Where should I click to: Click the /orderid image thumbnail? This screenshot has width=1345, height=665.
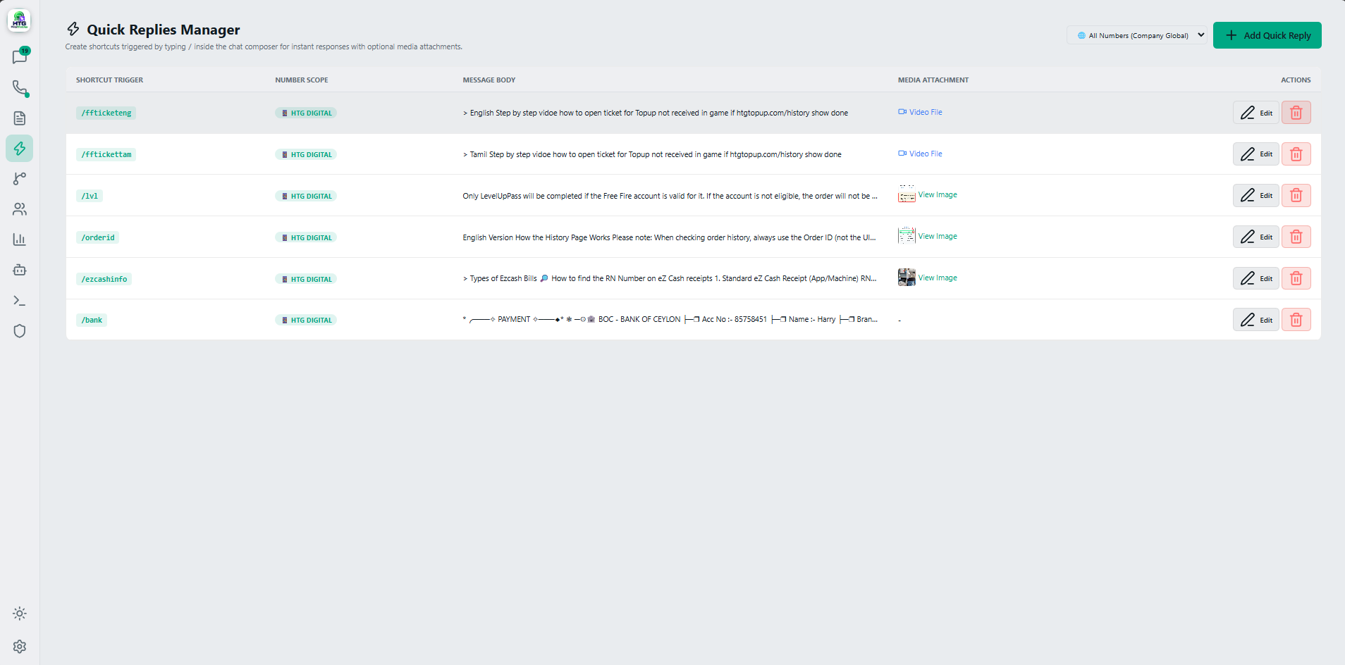coord(907,236)
